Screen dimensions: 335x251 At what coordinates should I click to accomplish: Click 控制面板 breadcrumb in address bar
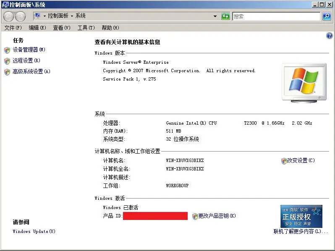[58, 16]
